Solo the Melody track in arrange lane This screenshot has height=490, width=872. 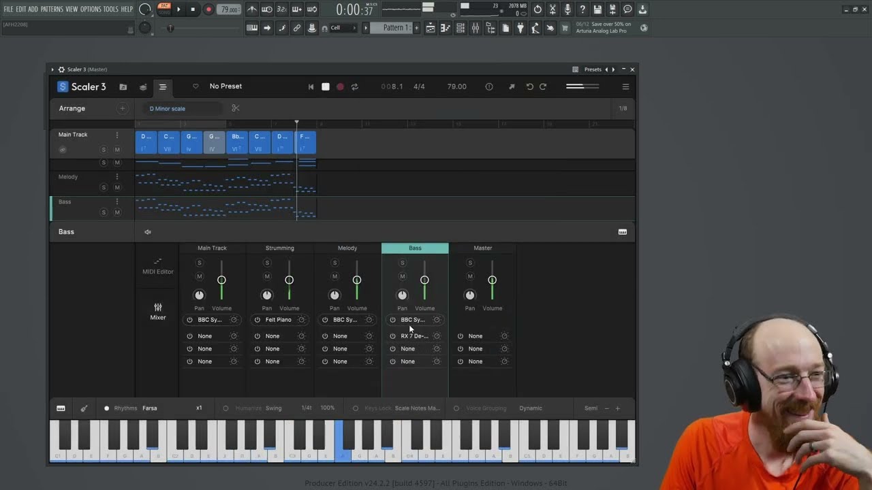click(104, 187)
